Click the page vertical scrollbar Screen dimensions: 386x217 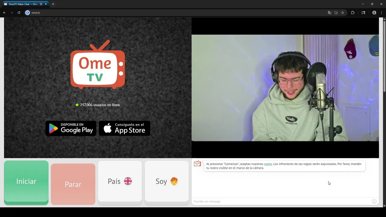pyautogui.click(x=384, y=57)
